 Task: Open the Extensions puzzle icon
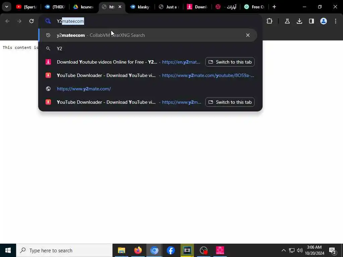point(270,21)
